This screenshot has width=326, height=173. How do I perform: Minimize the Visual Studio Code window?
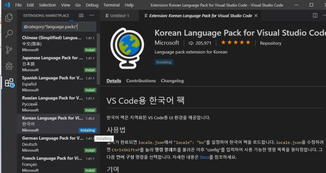[x=297, y=5]
